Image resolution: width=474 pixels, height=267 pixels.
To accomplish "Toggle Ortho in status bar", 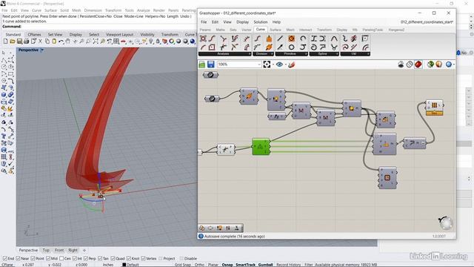I will (x=199, y=265).
